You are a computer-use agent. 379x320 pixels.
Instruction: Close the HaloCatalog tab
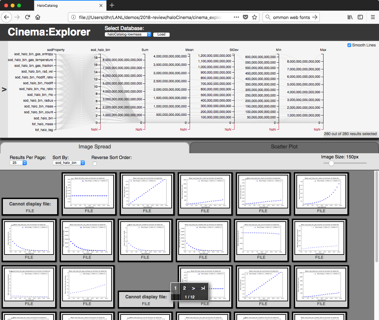(101, 5)
